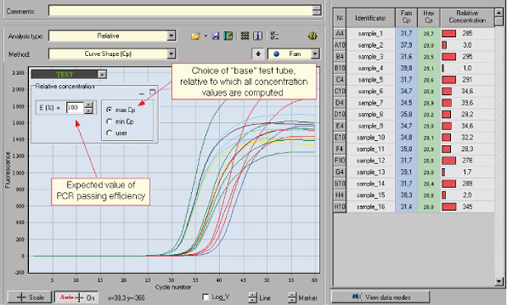Click the Scale button
This screenshot has width=507, height=305.
(30, 298)
